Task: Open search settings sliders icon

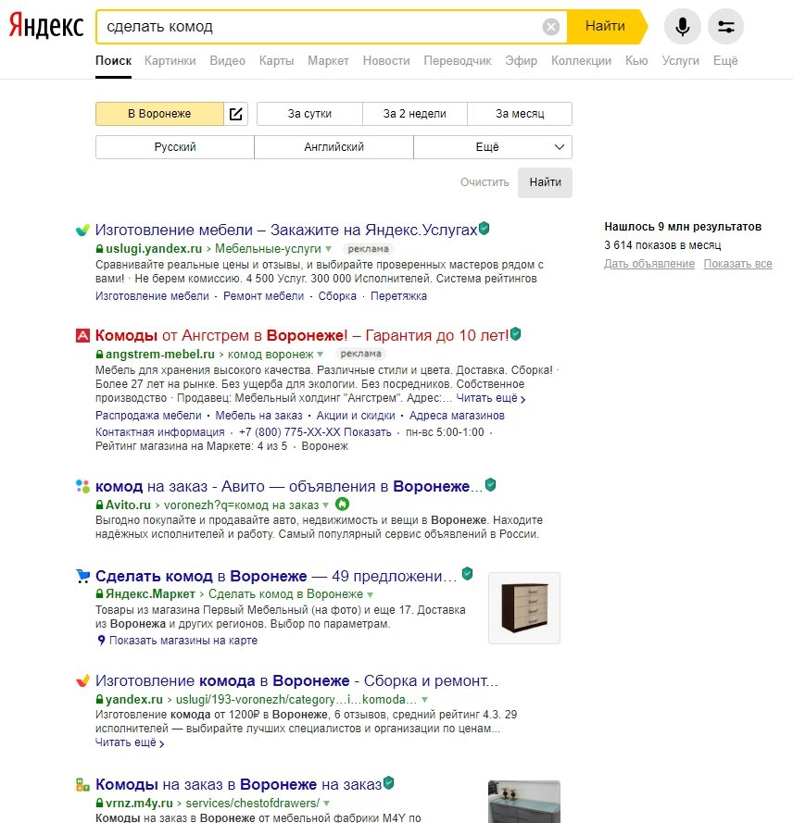Action: pos(725,26)
